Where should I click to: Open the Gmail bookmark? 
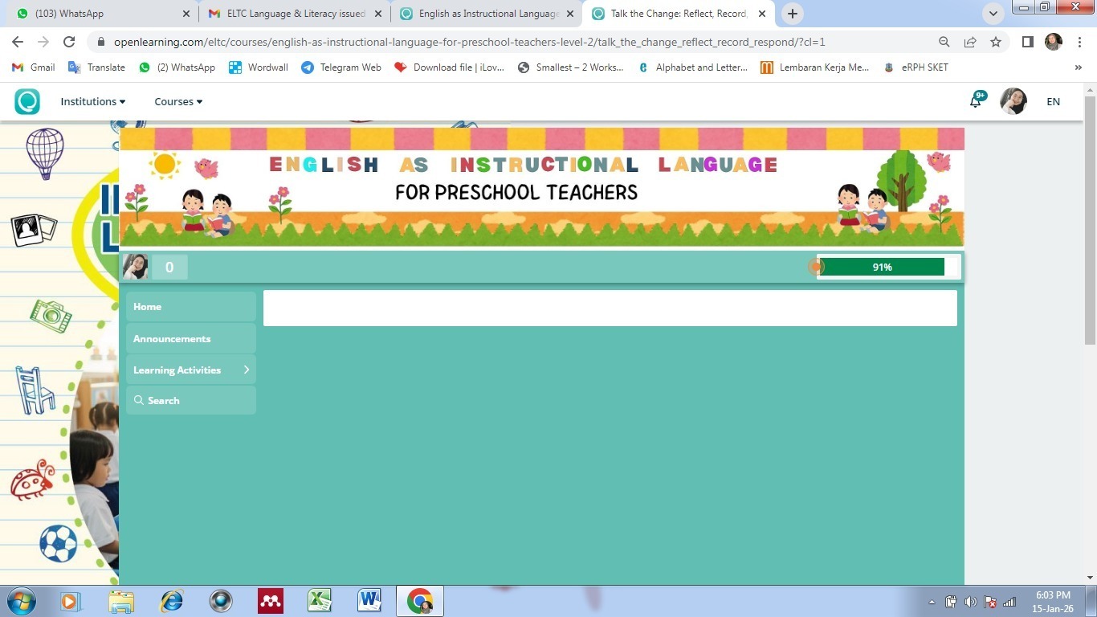[34, 67]
